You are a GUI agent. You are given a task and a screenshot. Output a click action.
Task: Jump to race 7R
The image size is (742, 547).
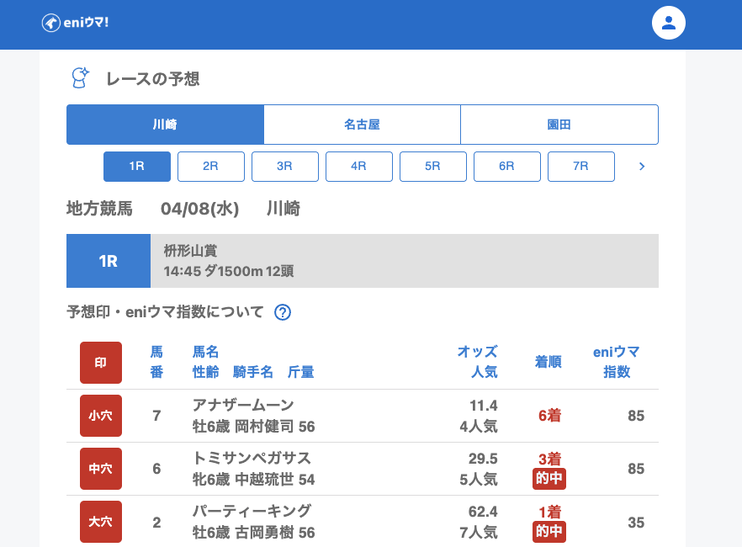coord(581,167)
